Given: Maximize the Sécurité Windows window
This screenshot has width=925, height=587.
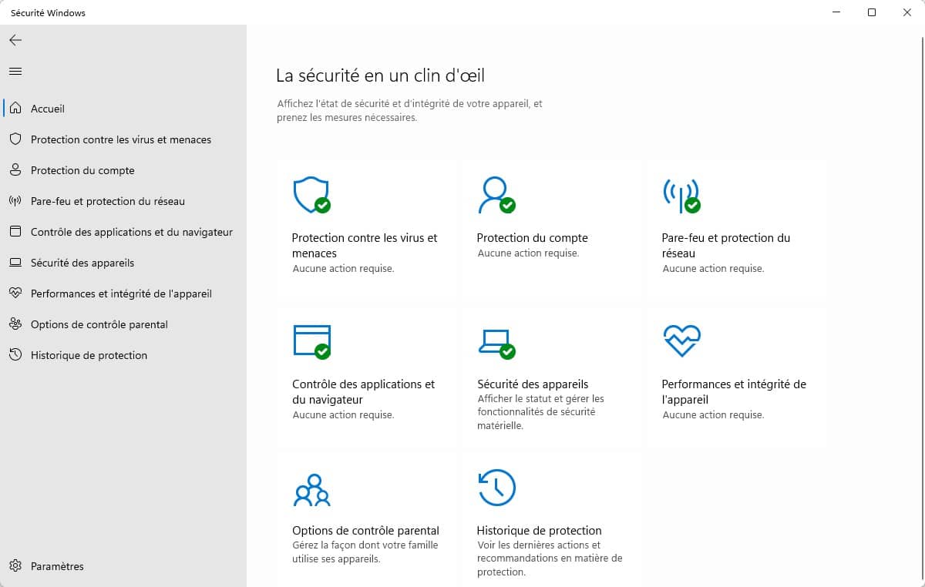Looking at the screenshot, I should (x=872, y=12).
